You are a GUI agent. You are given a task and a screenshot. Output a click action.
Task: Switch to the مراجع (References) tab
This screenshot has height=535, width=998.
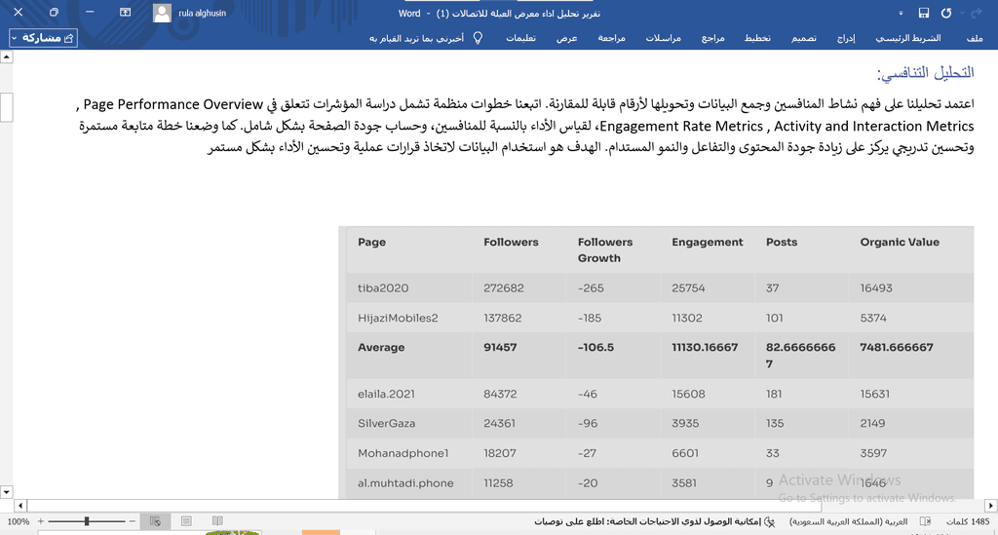[712, 38]
